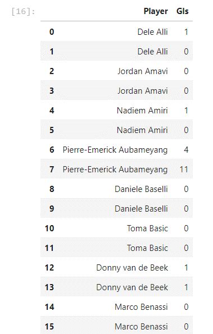213x334 pixels.
Task: Click Jordan Amavi name in row 2
Action: (x=143, y=71)
